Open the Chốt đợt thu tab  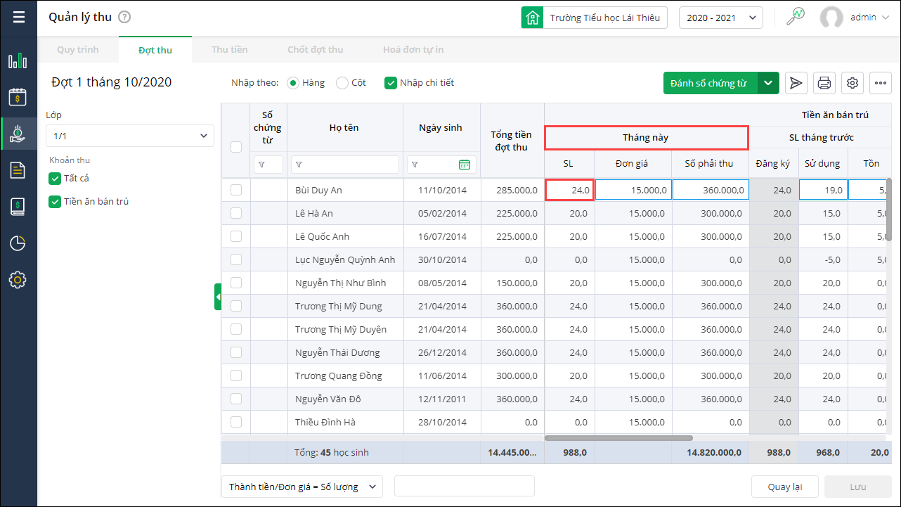tap(315, 50)
